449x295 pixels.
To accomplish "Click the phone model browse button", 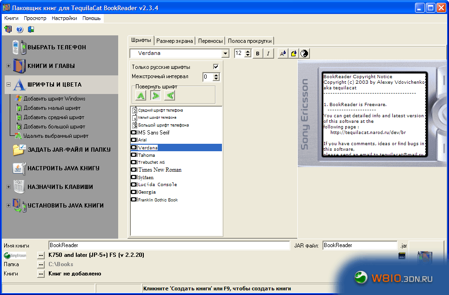I will (41, 255).
